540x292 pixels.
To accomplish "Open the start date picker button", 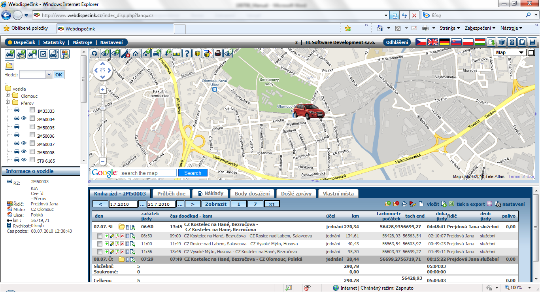I will click(142, 204).
